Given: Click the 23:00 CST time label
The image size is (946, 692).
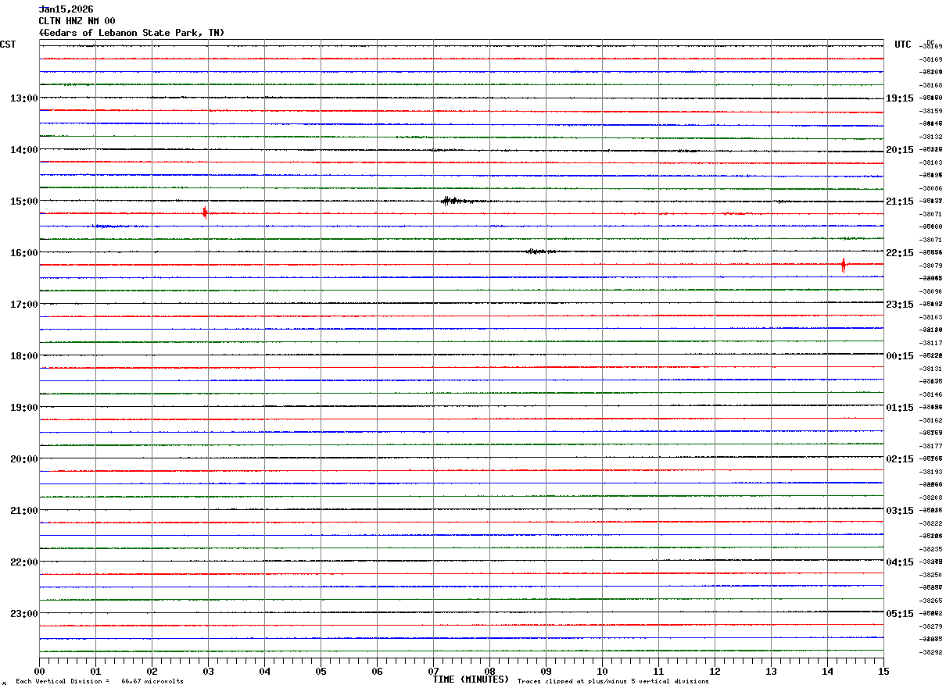Looking at the screenshot, I should coord(23,614).
